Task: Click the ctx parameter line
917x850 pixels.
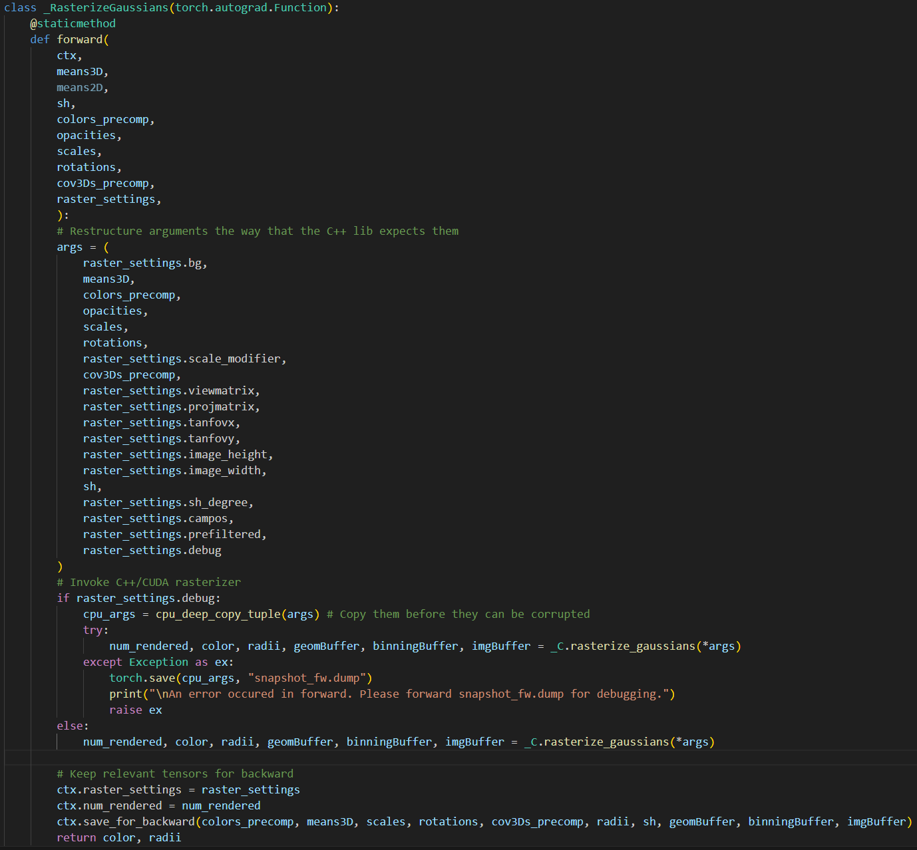Action: click(69, 56)
